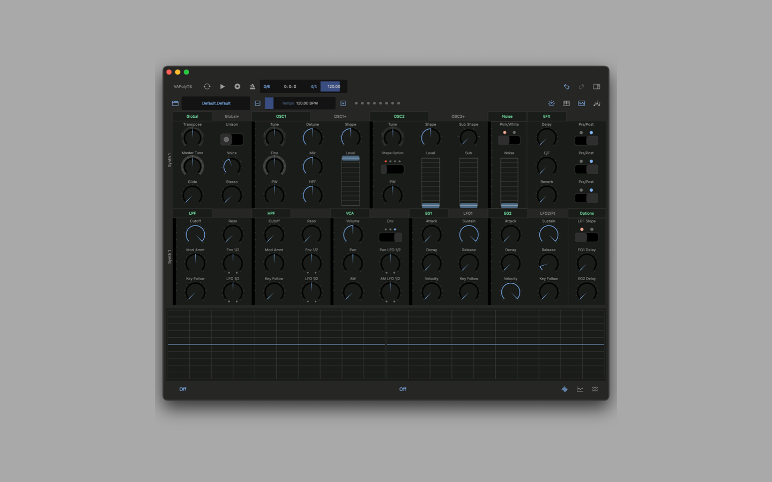
Task: Toggle the Reverb Pre/Post switch
Action: [x=587, y=198]
